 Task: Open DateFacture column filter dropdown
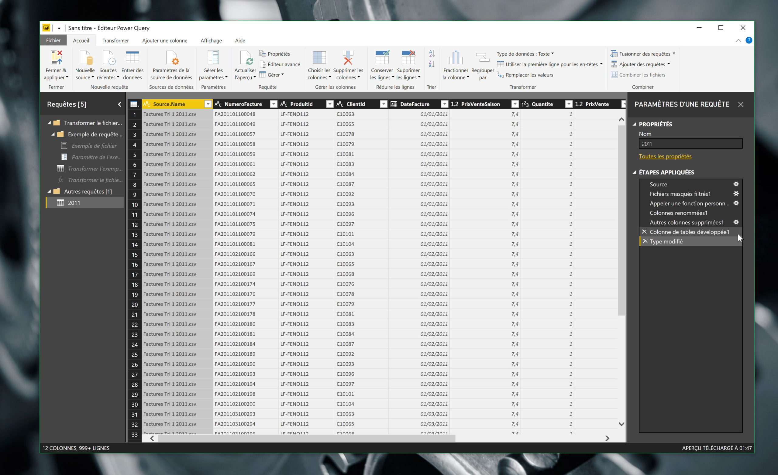(444, 104)
